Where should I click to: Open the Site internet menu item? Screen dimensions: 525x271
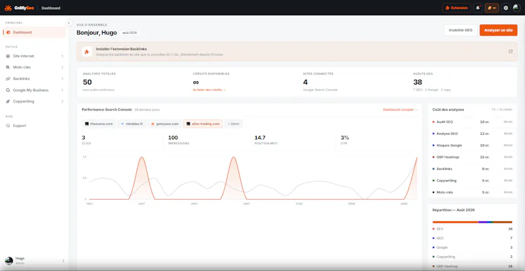[x=34, y=56]
